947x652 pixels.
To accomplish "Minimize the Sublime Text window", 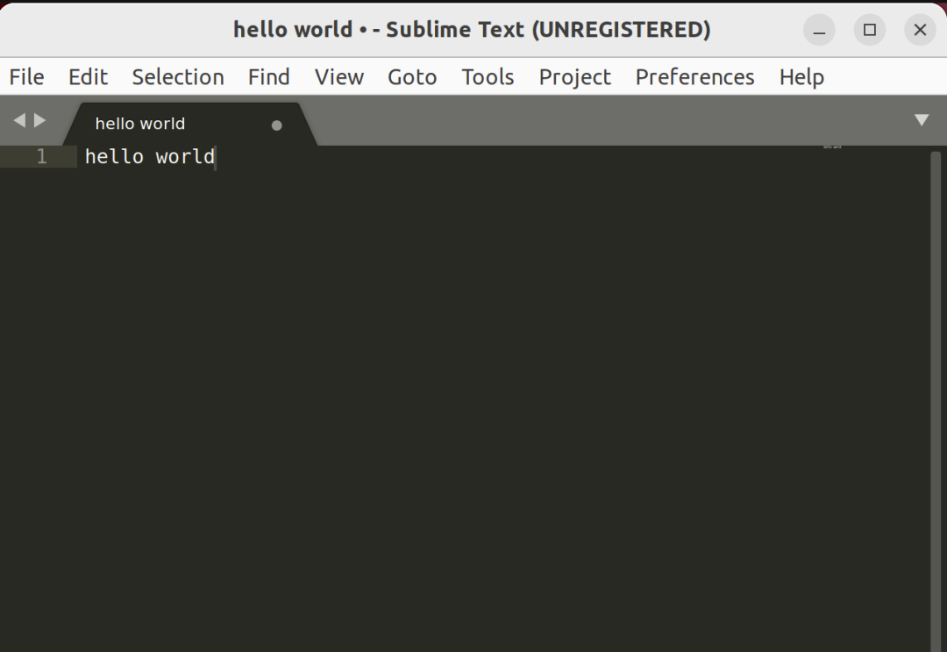I will 819,31.
